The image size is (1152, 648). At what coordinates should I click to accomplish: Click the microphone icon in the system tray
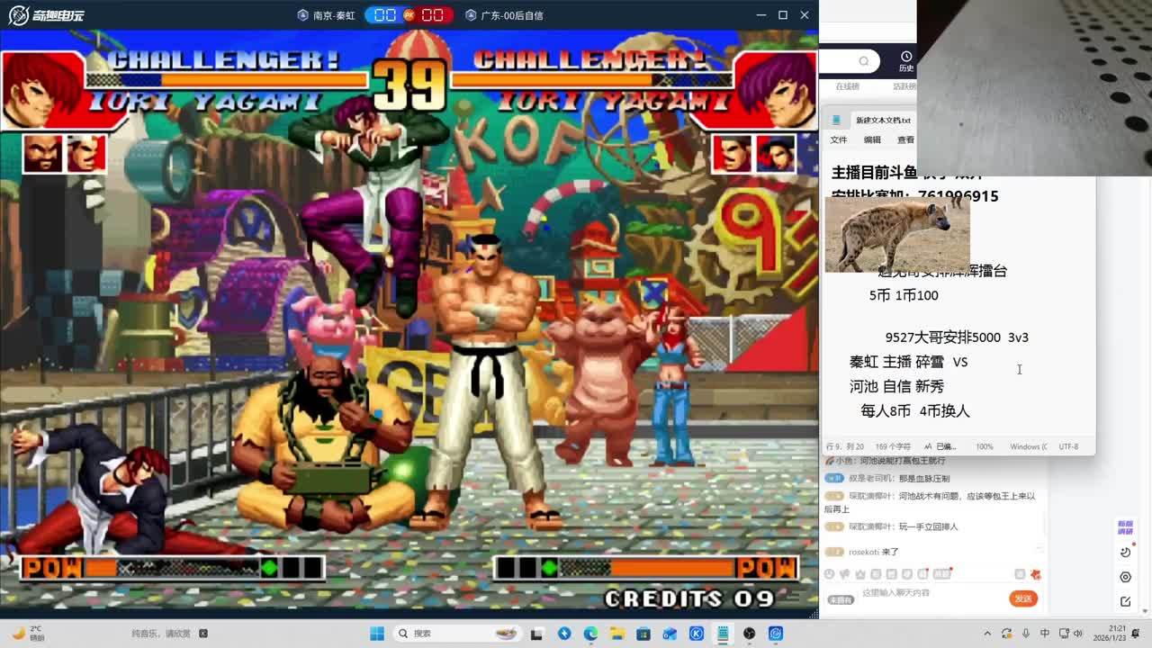click(1027, 634)
